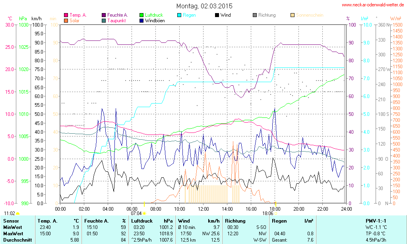Click the dark blue Windböen legend swatch

click(x=142, y=20)
